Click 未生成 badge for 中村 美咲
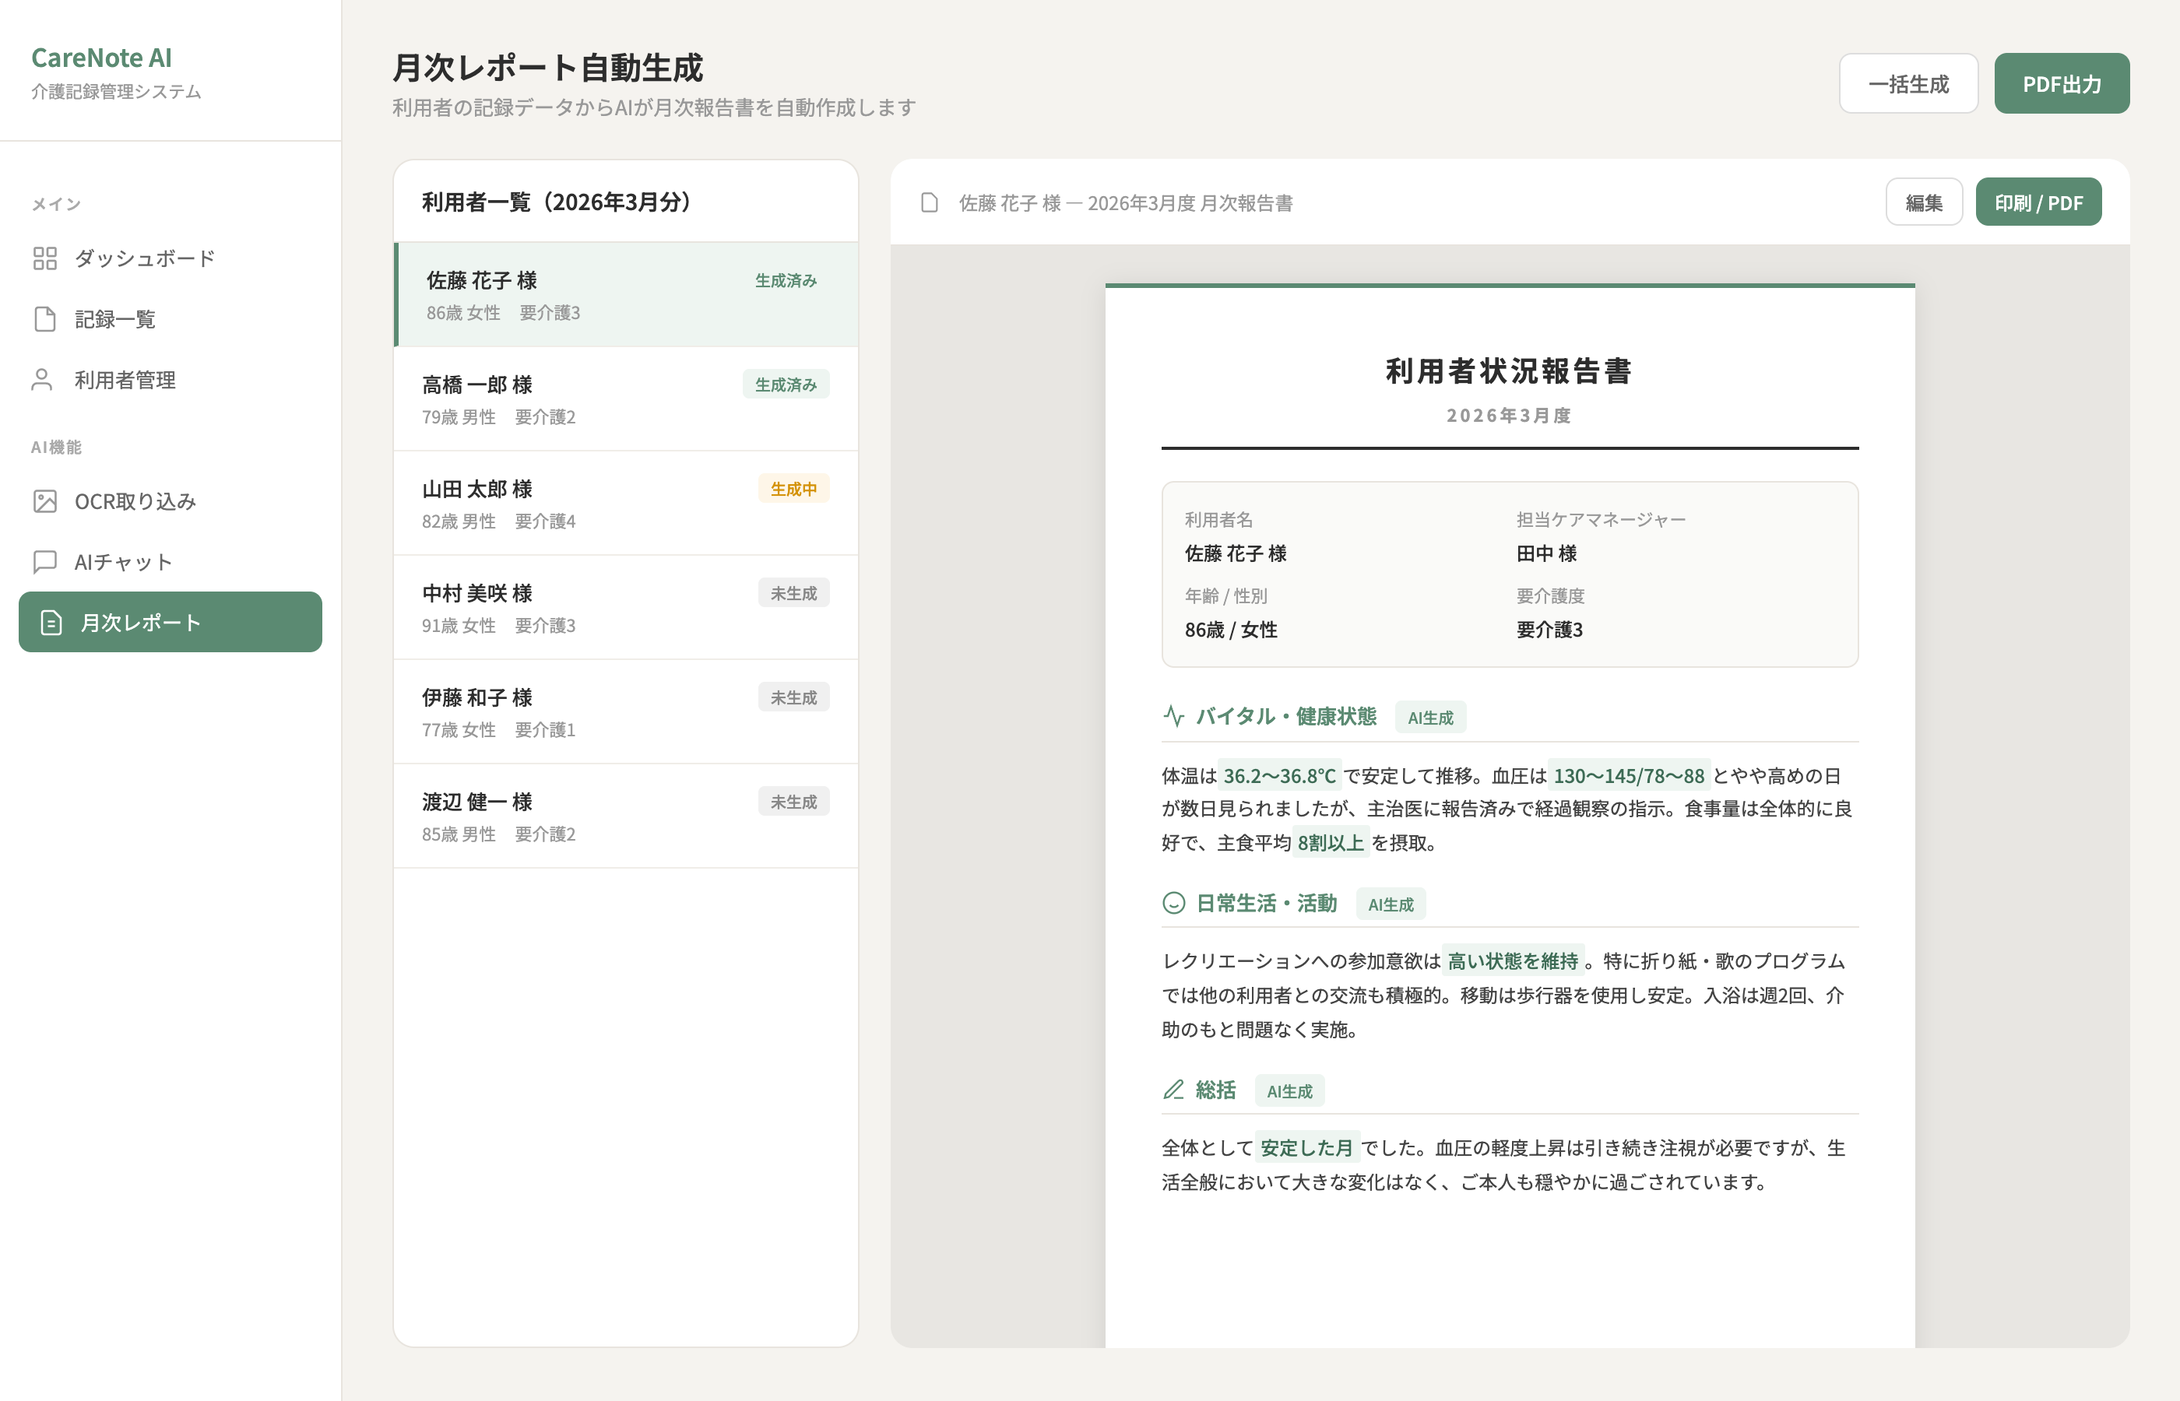Image resolution: width=2180 pixels, height=1401 pixels. coord(793,593)
